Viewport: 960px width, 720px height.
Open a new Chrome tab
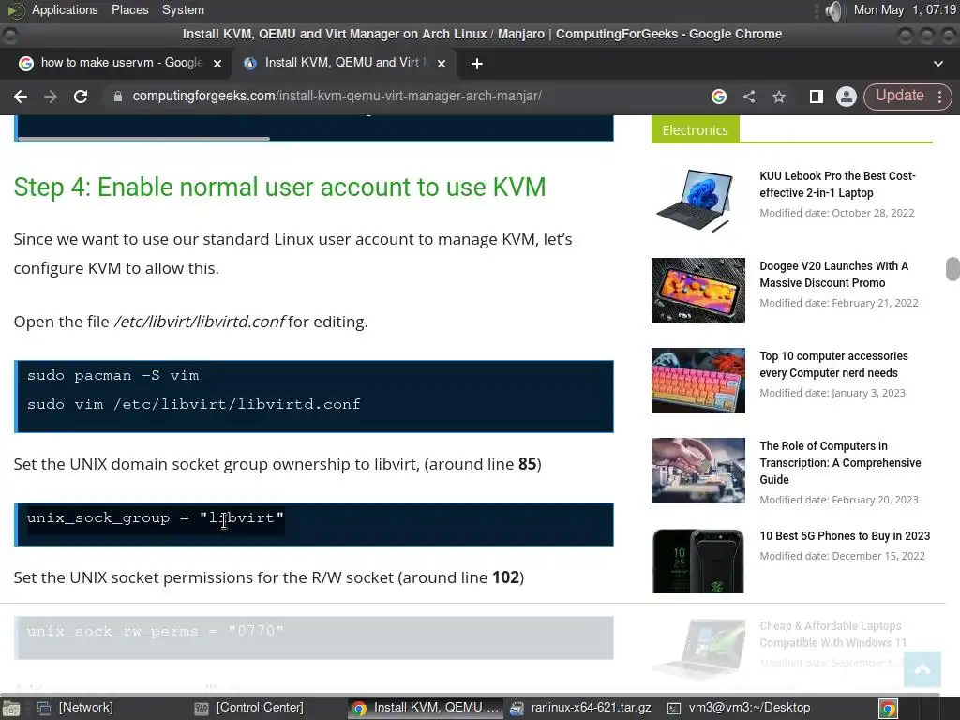[x=477, y=63]
